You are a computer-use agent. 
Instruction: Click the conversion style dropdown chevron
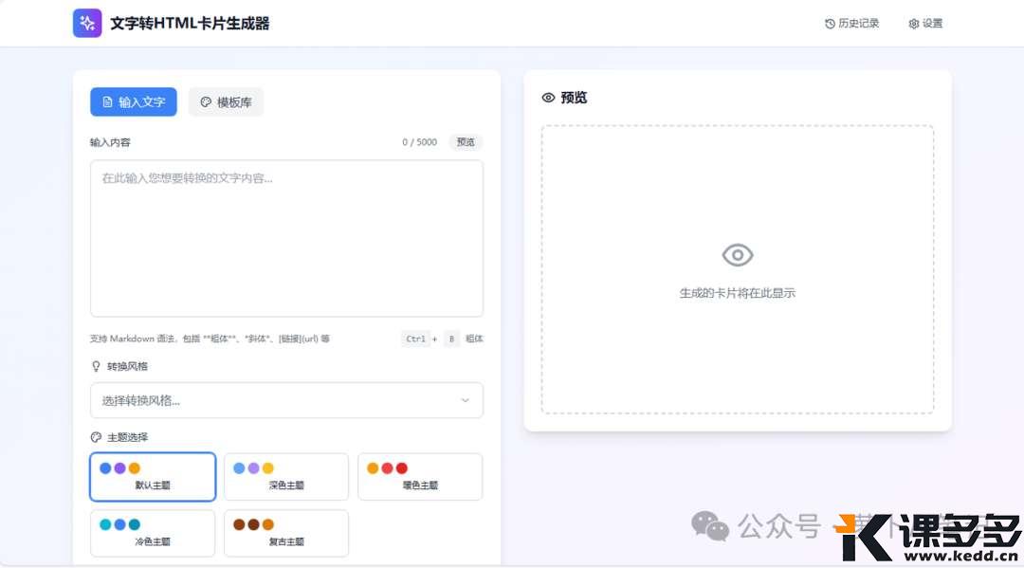click(x=465, y=400)
